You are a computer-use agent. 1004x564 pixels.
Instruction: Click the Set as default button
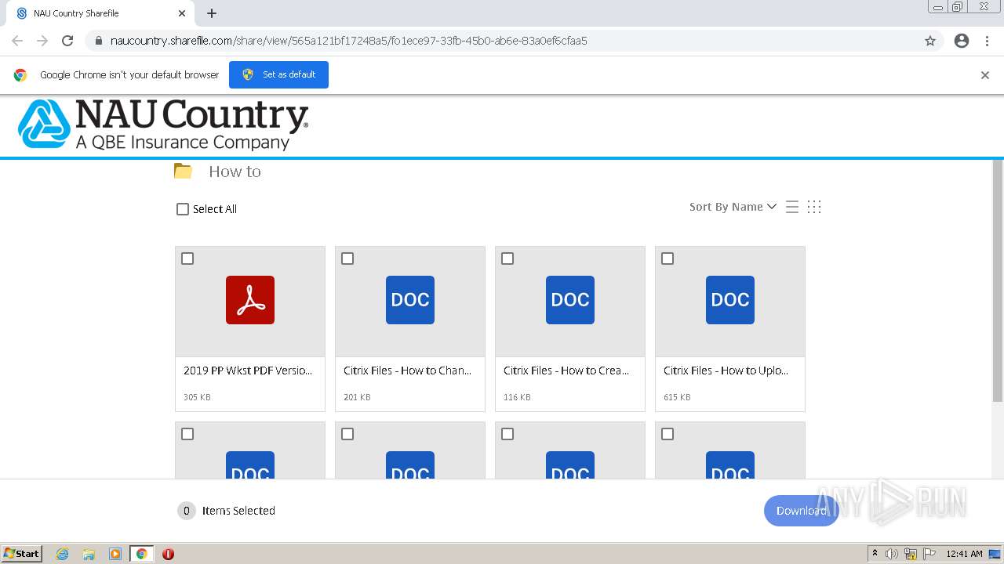point(278,74)
